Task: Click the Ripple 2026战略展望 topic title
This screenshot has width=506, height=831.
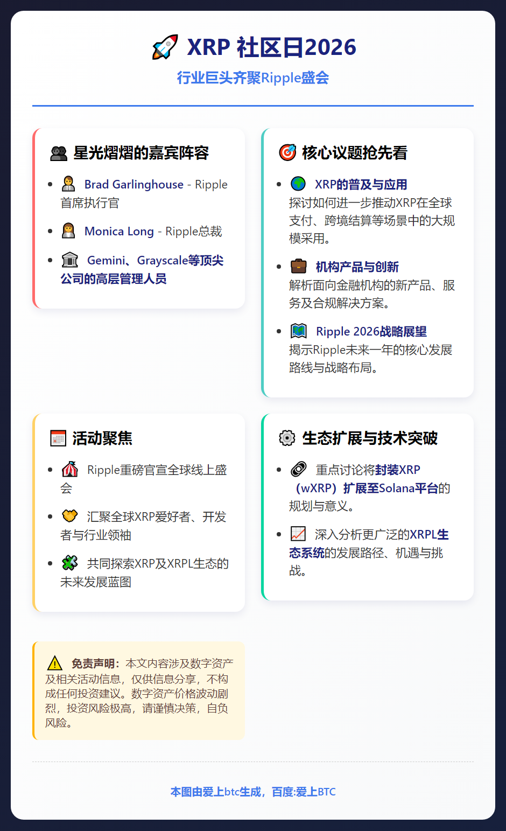Action: (x=371, y=331)
